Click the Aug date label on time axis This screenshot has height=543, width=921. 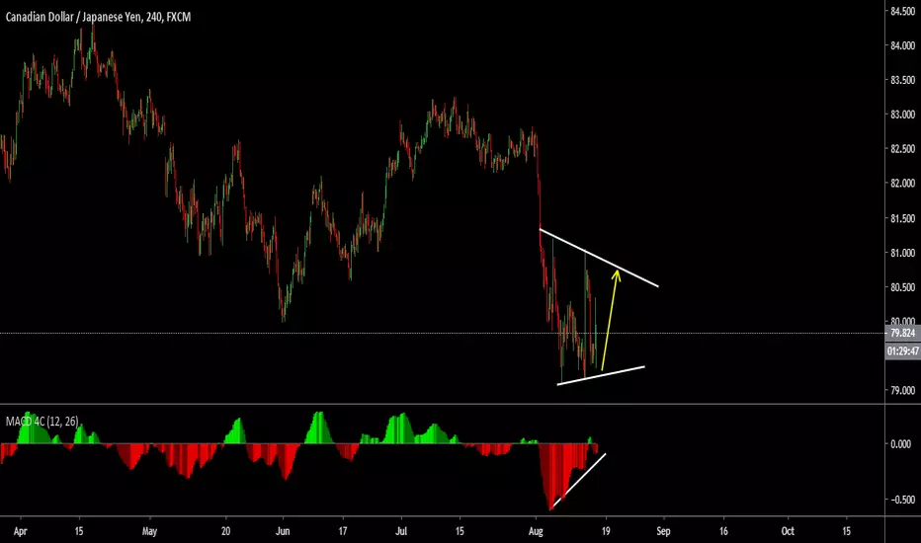point(536,531)
